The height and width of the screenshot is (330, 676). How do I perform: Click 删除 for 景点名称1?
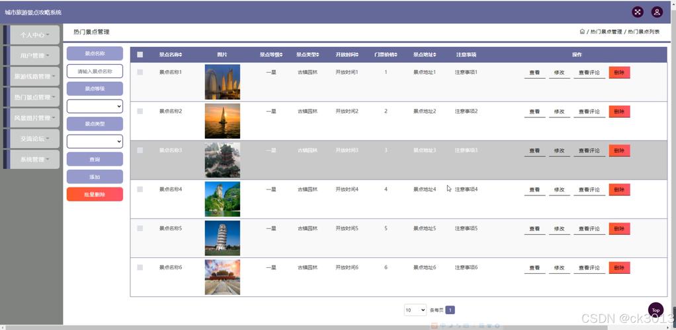620,73
